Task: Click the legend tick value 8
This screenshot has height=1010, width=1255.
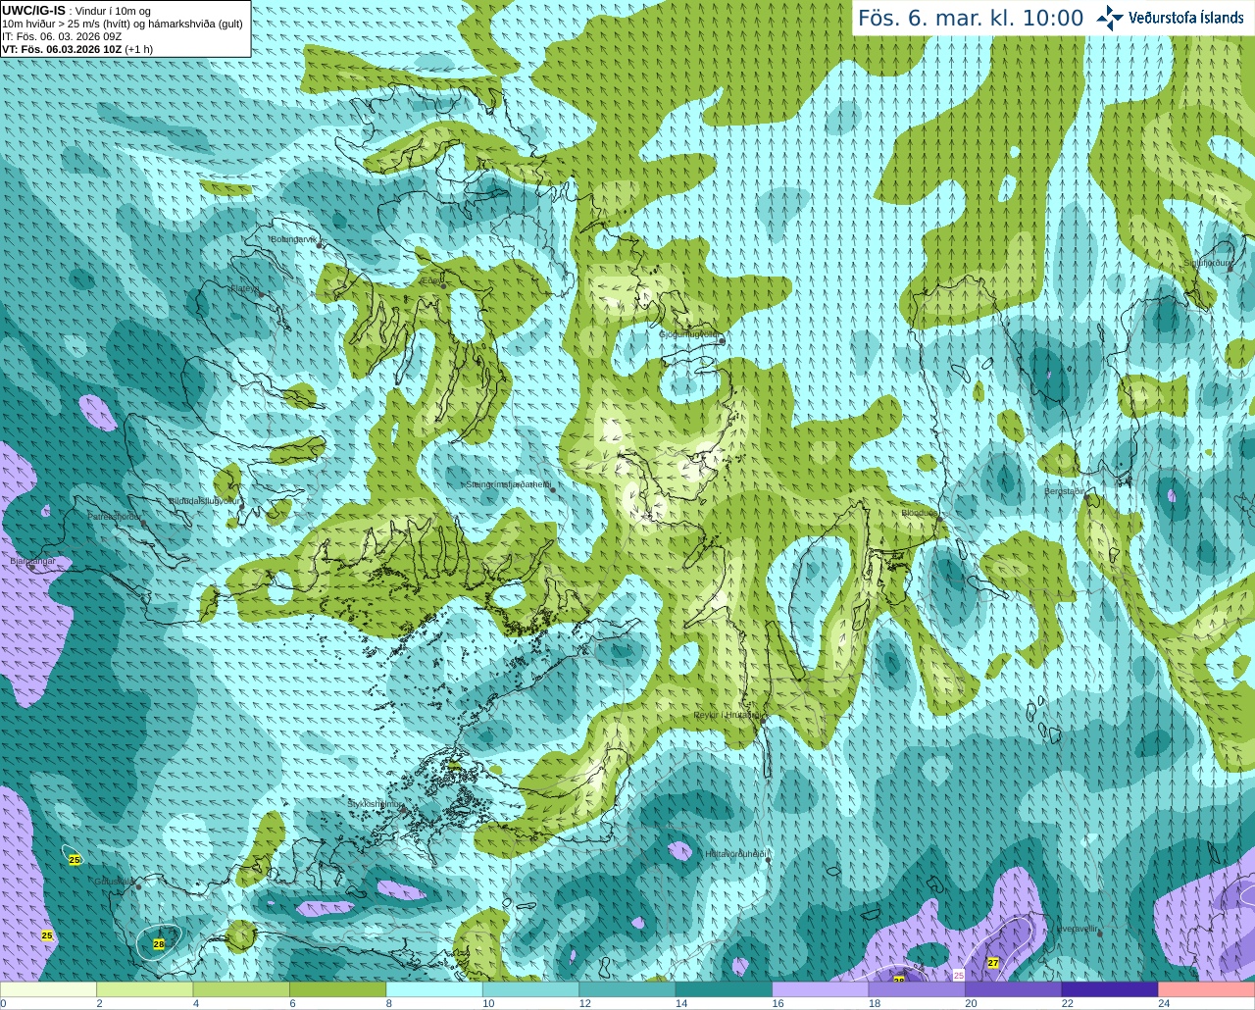Action: (x=389, y=1003)
